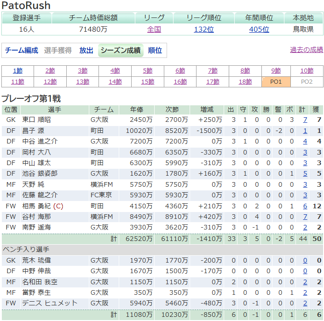The height and width of the screenshot is (321, 324).
Task: Go to 11節 results
Action: point(18,82)
